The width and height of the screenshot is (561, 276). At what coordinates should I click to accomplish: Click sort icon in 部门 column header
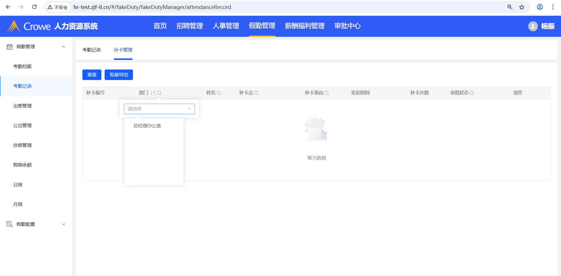coord(153,93)
